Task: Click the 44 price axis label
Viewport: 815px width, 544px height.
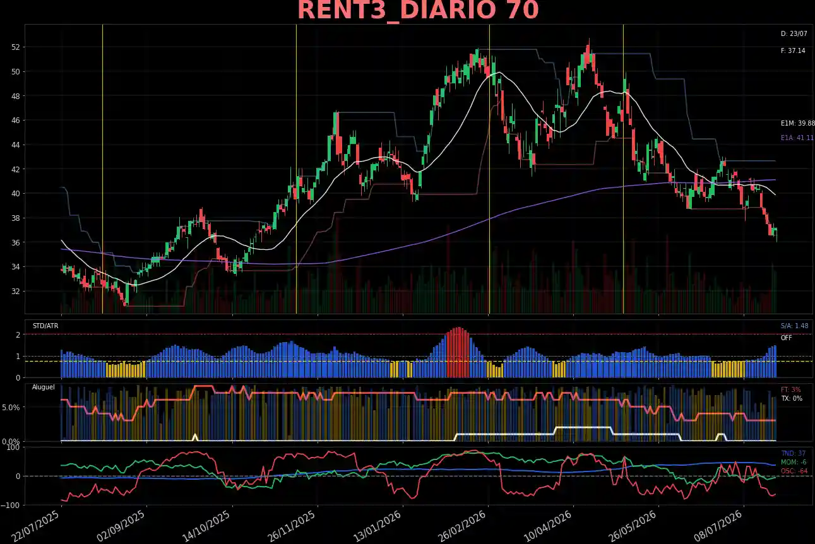Action: tap(16, 145)
